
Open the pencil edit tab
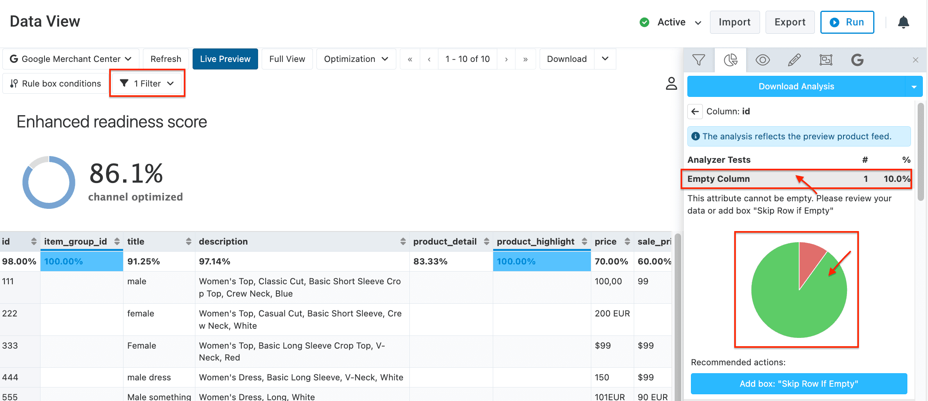click(794, 60)
